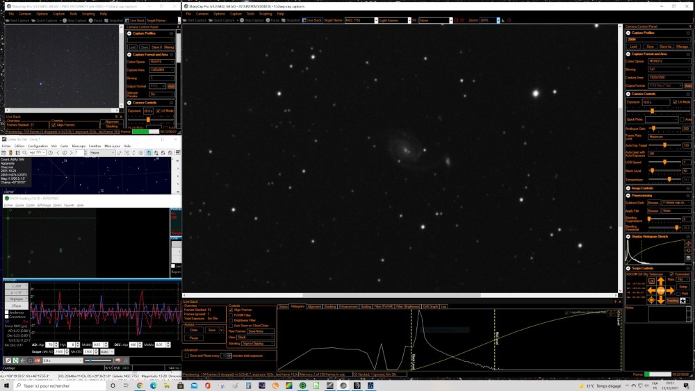The width and height of the screenshot is (695, 391).
Task: Click Load button in Altair Capture Profiles
Action: [x=633, y=47]
